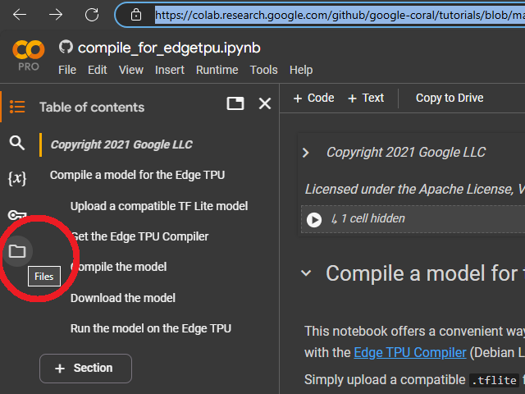The height and width of the screenshot is (394, 525).
Task: Add a new Section in contents
Action: click(85, 369)
